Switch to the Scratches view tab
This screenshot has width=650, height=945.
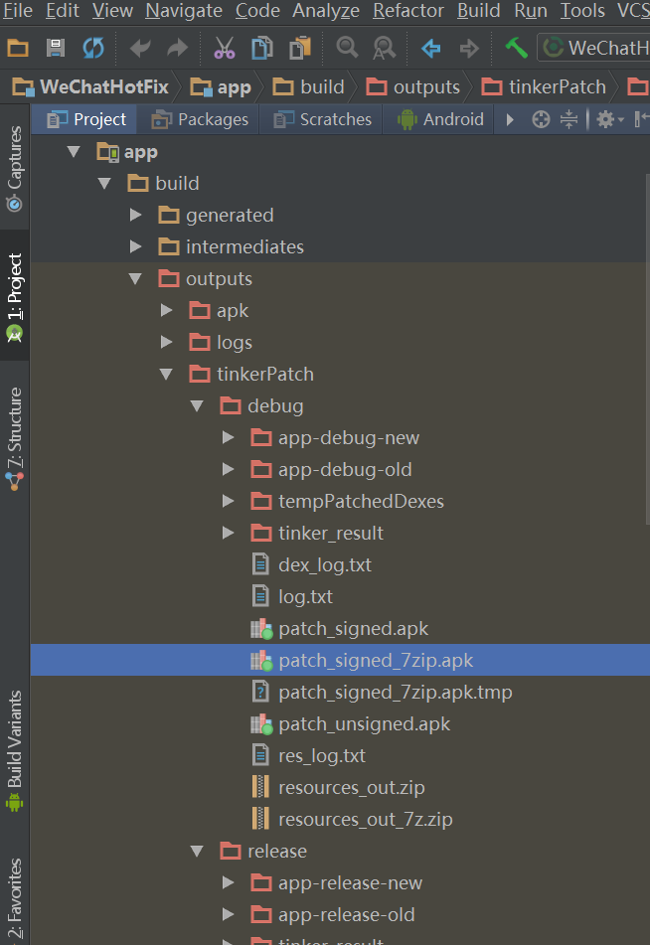[x=323, y=119]
